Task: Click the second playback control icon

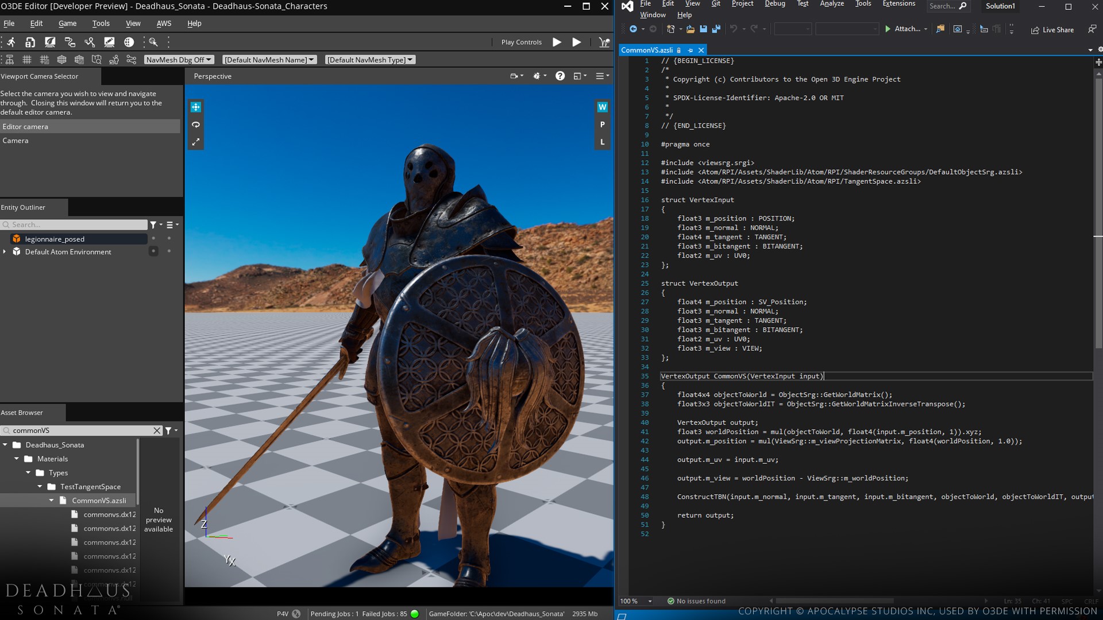Action: (x=577, y=42)
